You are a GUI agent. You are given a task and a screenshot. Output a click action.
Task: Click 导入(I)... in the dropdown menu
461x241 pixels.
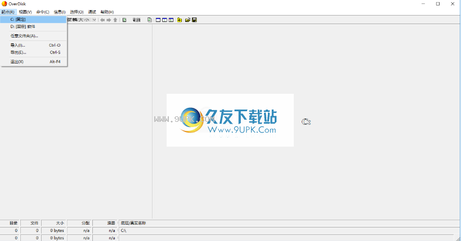point(34,45)
